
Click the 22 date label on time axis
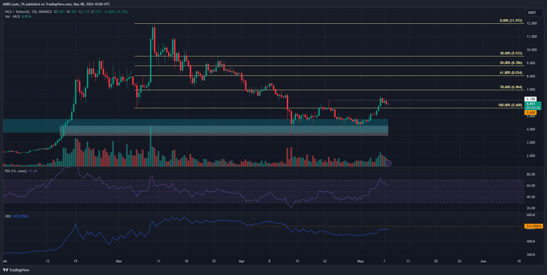[x=325, y=261]
